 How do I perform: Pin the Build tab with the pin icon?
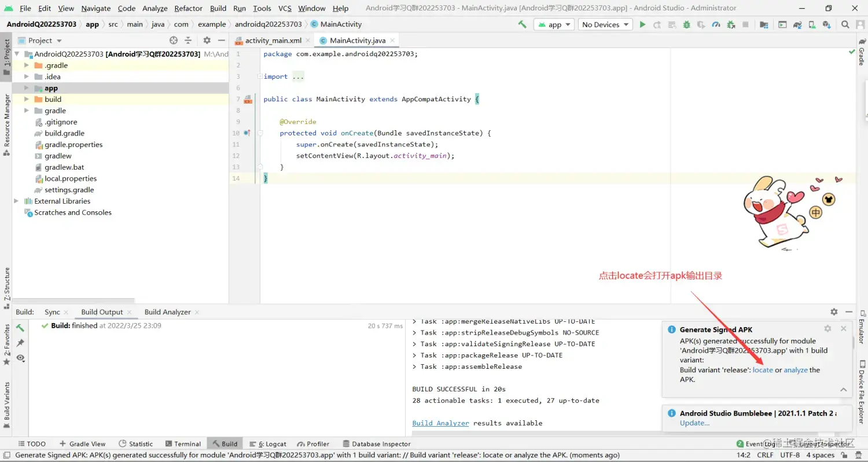20,343
